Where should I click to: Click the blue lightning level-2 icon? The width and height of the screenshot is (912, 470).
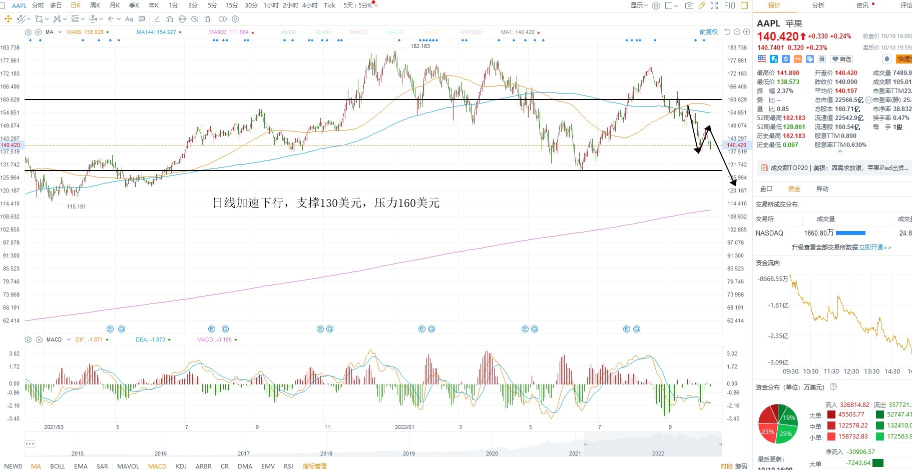point(774,59)
